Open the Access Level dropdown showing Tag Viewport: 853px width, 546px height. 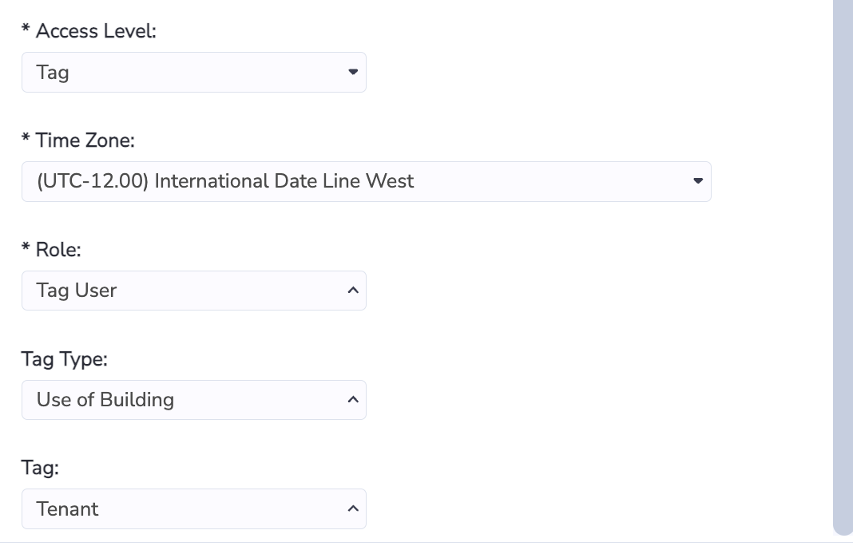193,73
